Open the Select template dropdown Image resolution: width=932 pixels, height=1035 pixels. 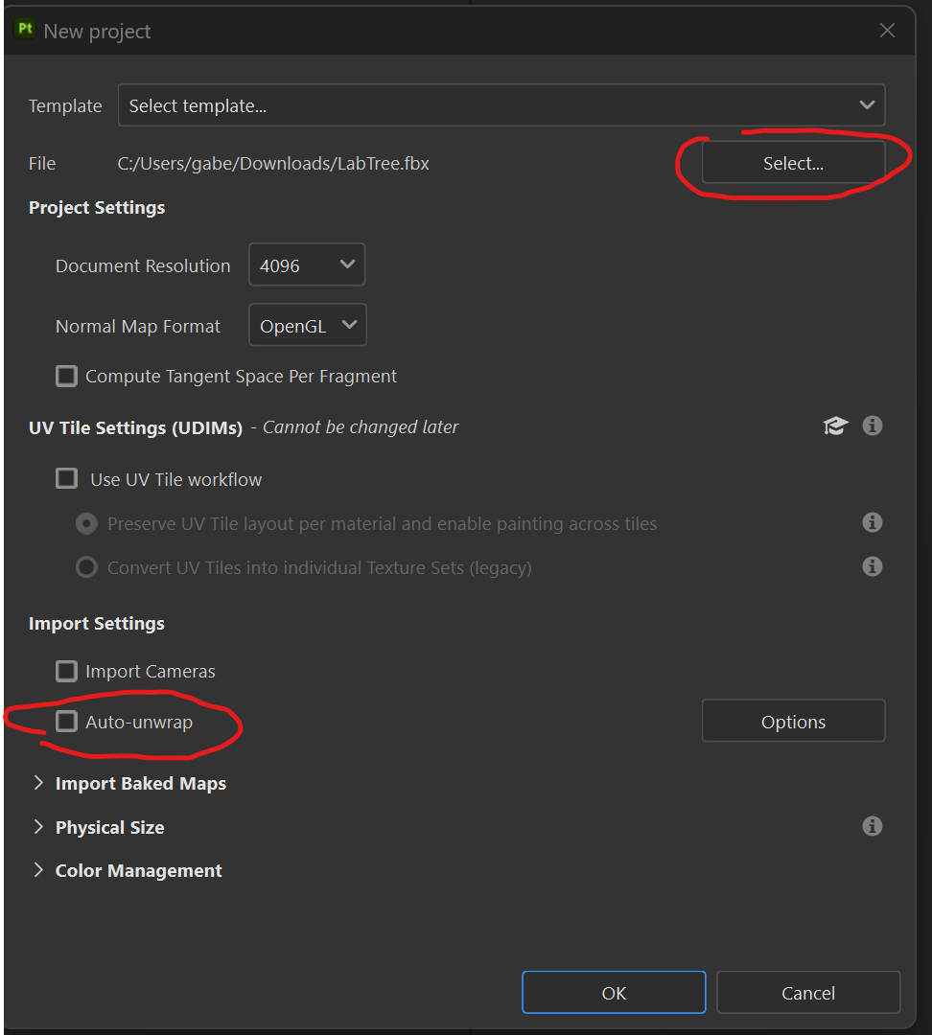pyautogui.click(x=501, y=105)
